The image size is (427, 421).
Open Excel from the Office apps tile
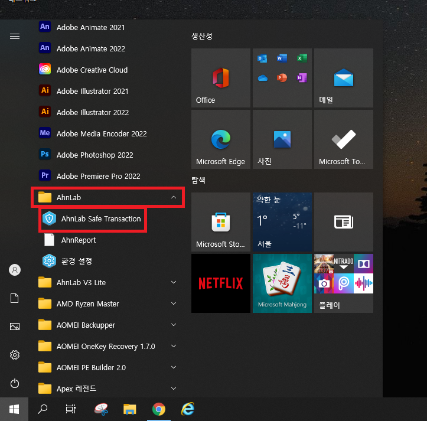coord(302,58)
